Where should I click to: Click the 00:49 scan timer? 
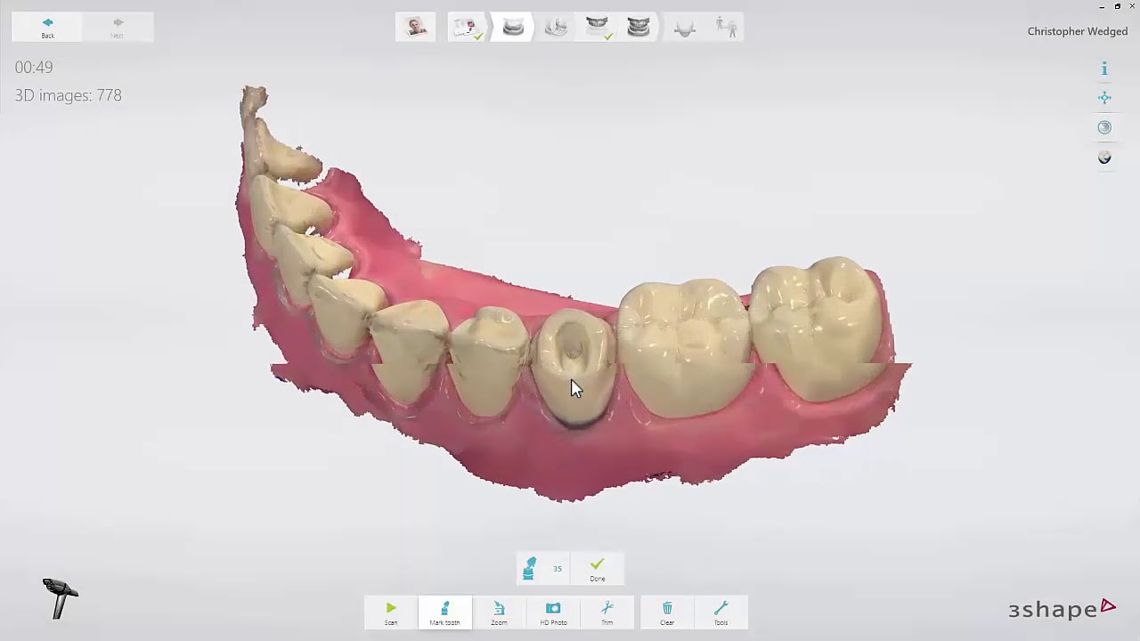point(34,67)
